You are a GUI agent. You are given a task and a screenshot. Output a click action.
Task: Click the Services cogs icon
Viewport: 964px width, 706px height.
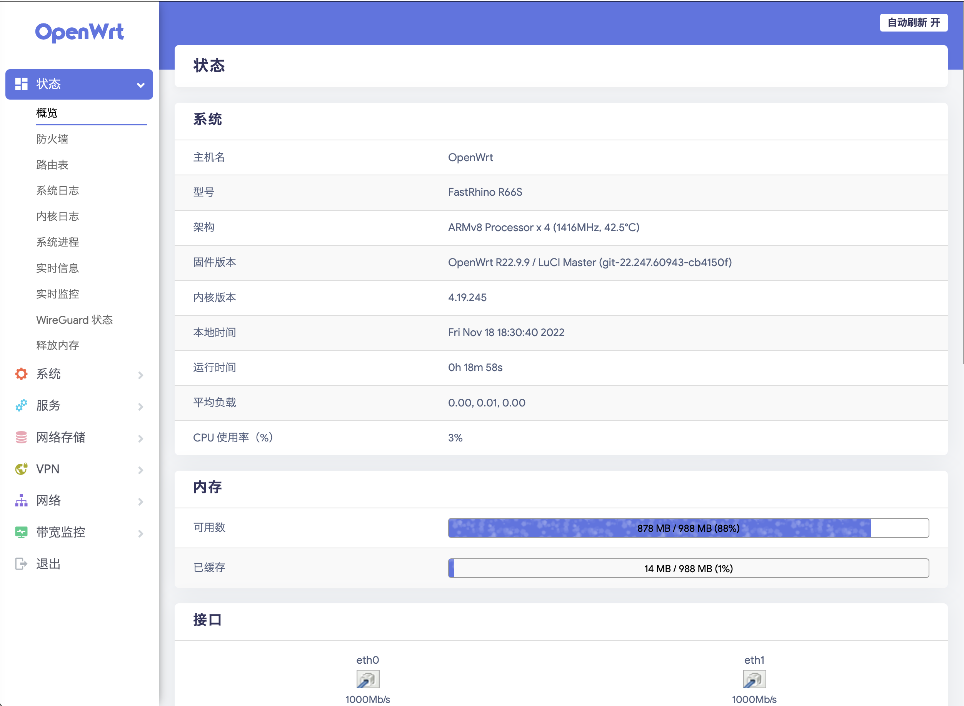coord(21,406)
